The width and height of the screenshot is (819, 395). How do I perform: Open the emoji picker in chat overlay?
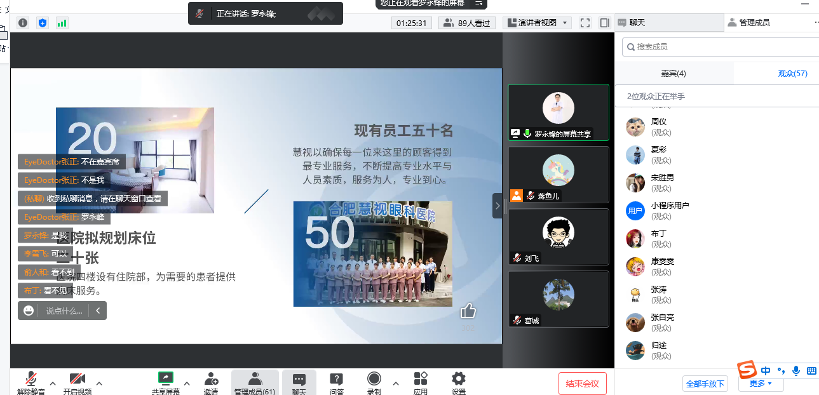29,311
